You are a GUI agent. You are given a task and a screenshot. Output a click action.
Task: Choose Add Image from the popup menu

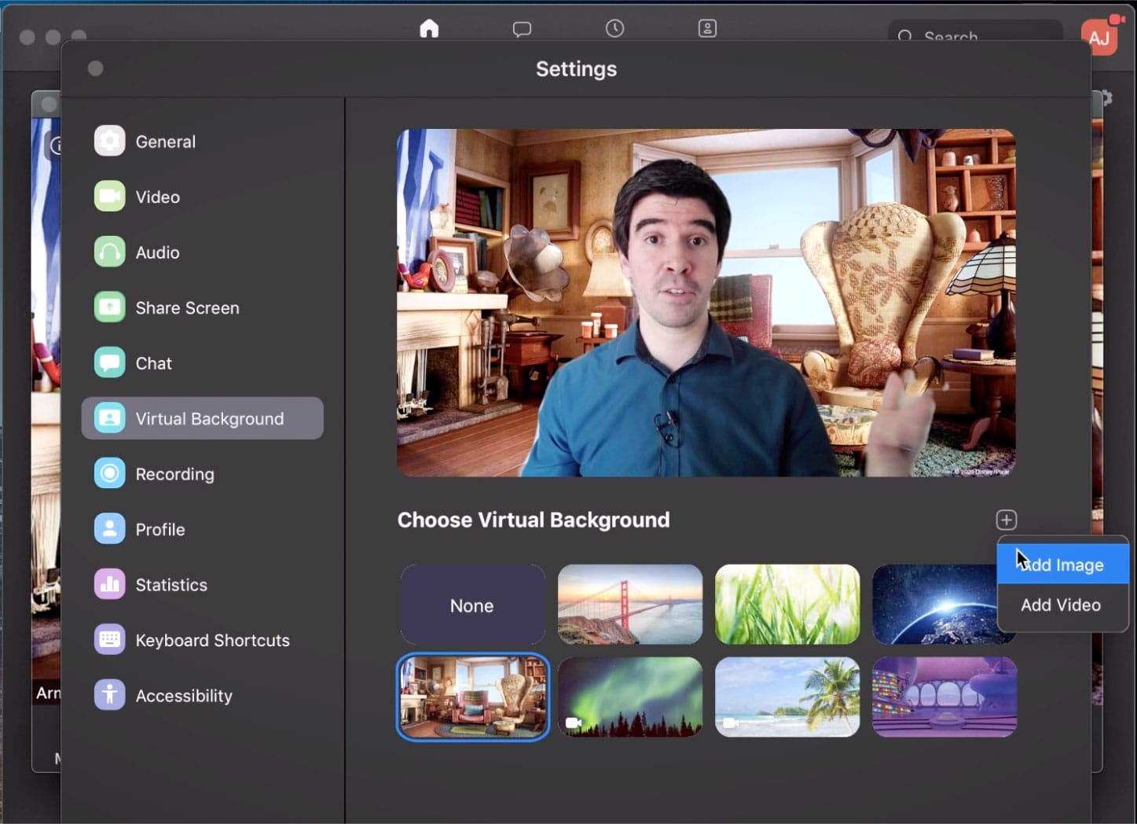(x=1062, y=565)
